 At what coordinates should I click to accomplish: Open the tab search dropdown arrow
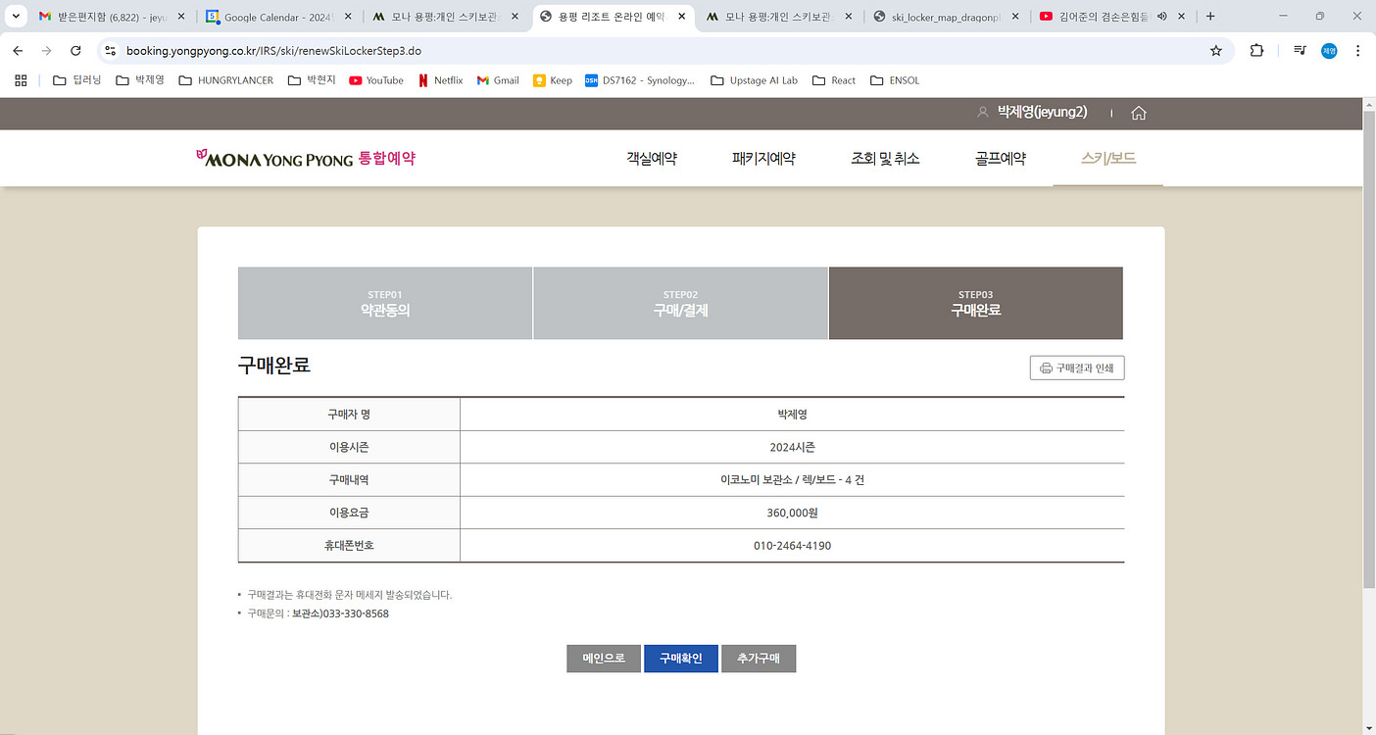pos(15,17)
